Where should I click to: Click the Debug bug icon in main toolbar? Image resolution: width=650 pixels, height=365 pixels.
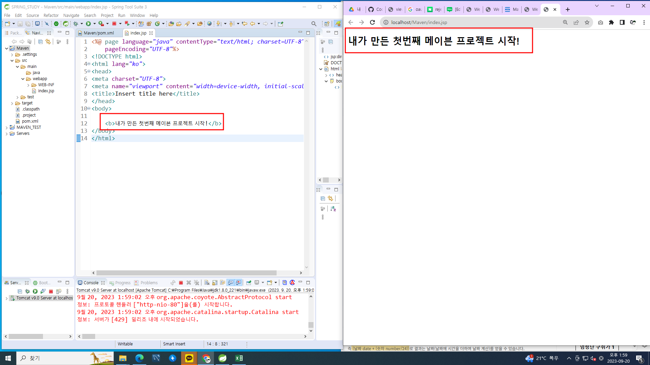[76, 24]
